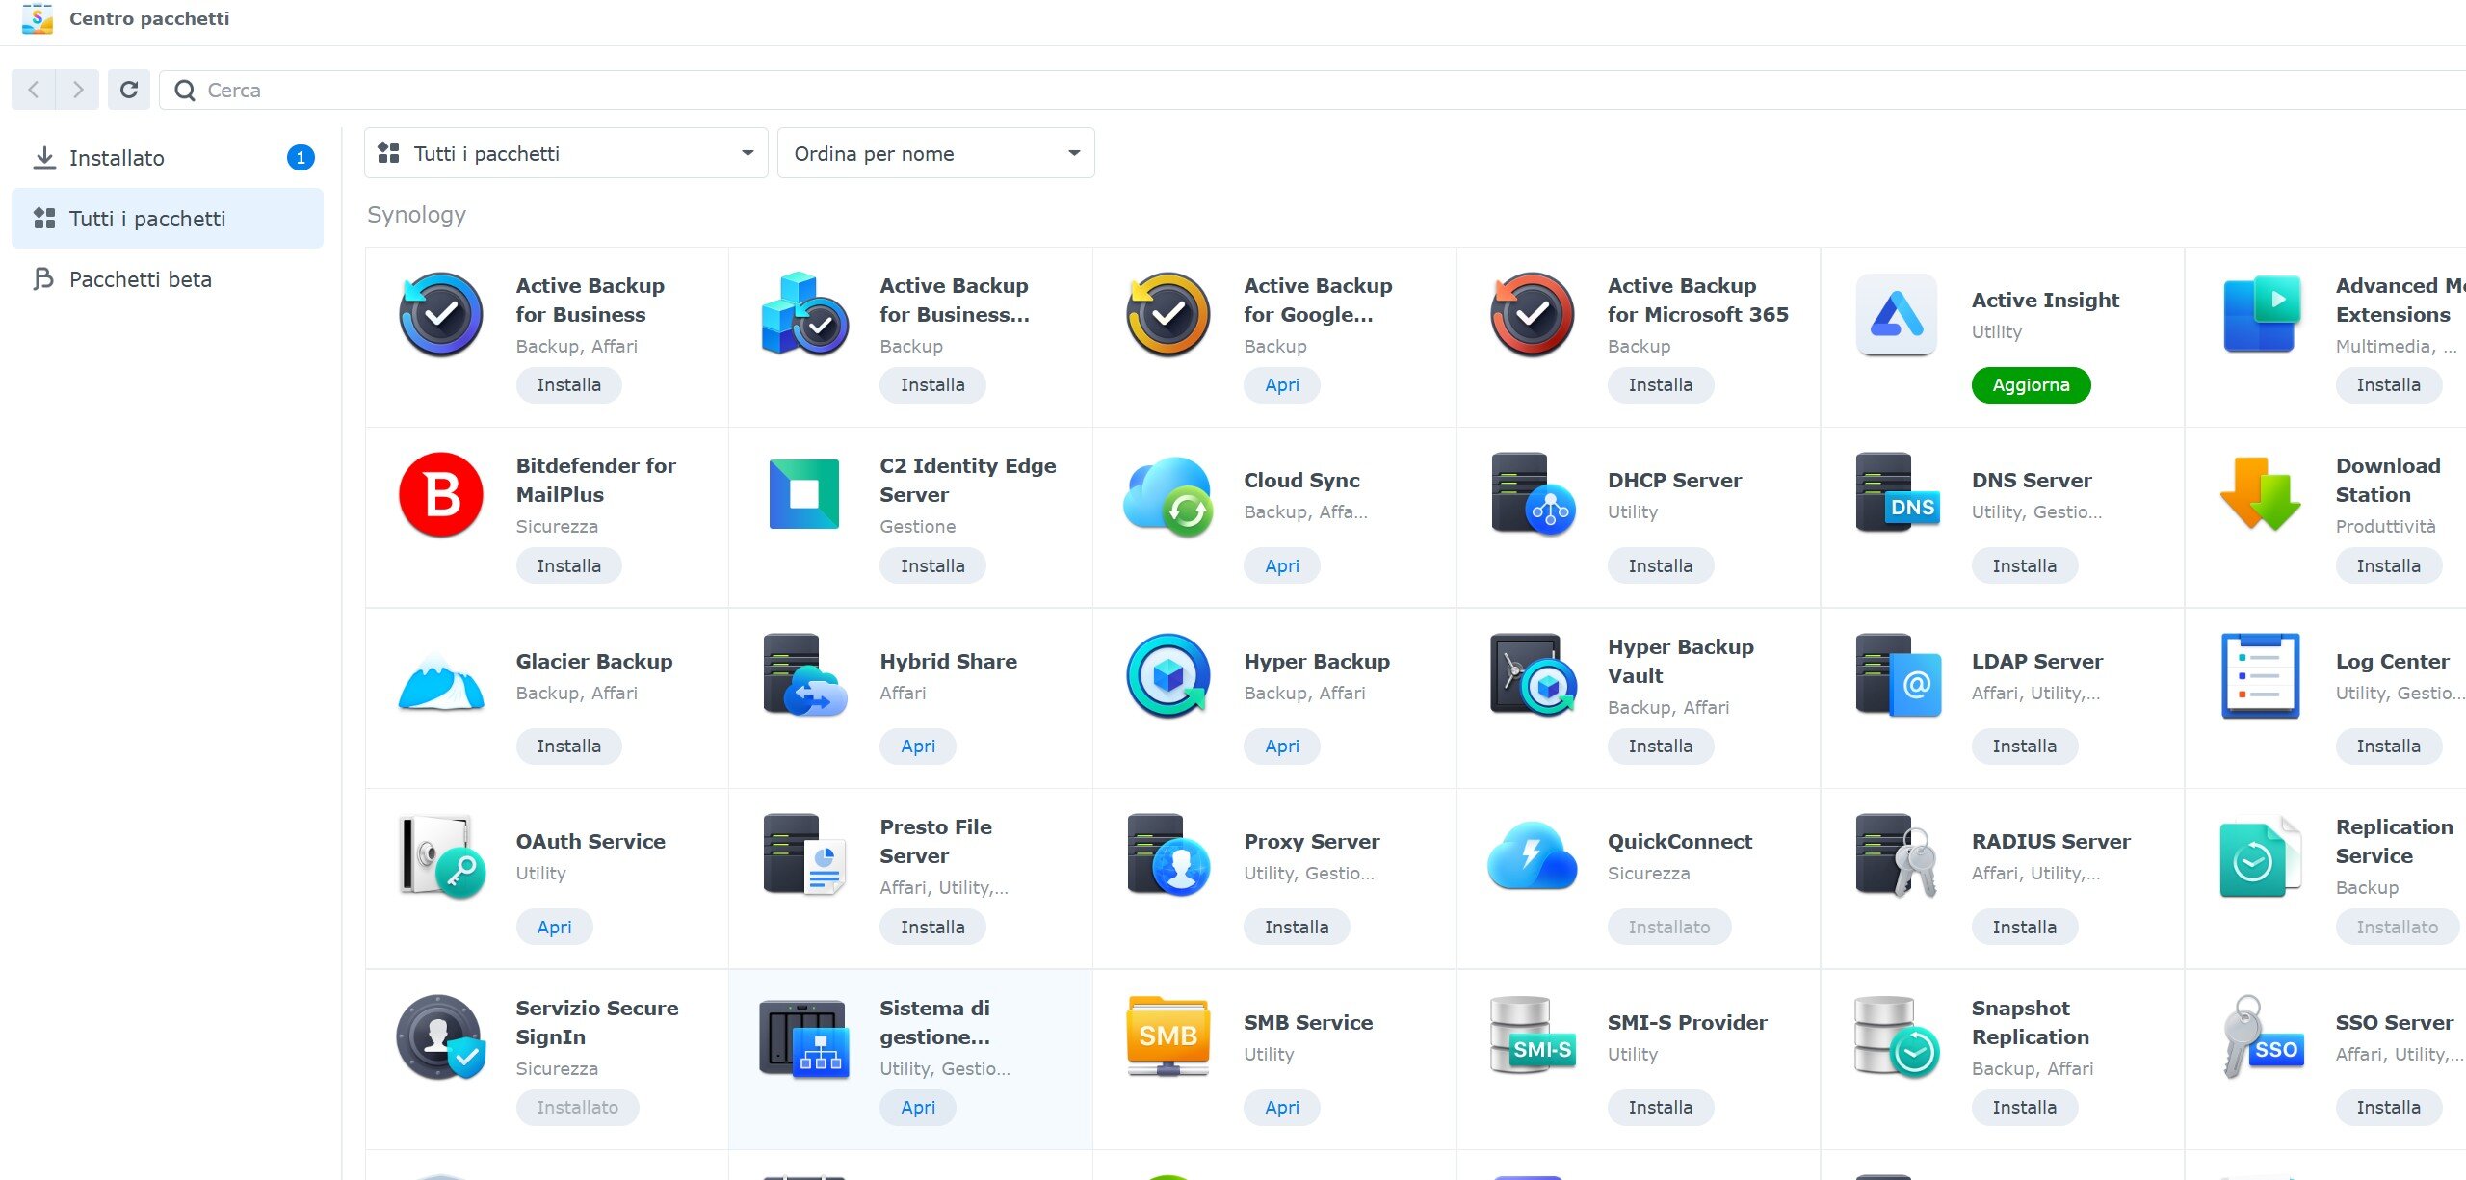Image resolution: width=2466 pixels, height=1180 pixels.
Task: Select Tutti i pacchetti sidebar item
Action: (146, 219)
